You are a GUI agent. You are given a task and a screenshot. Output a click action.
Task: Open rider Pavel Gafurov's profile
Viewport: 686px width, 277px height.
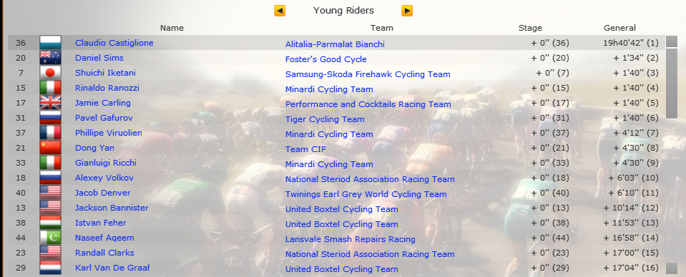point(104,118)
